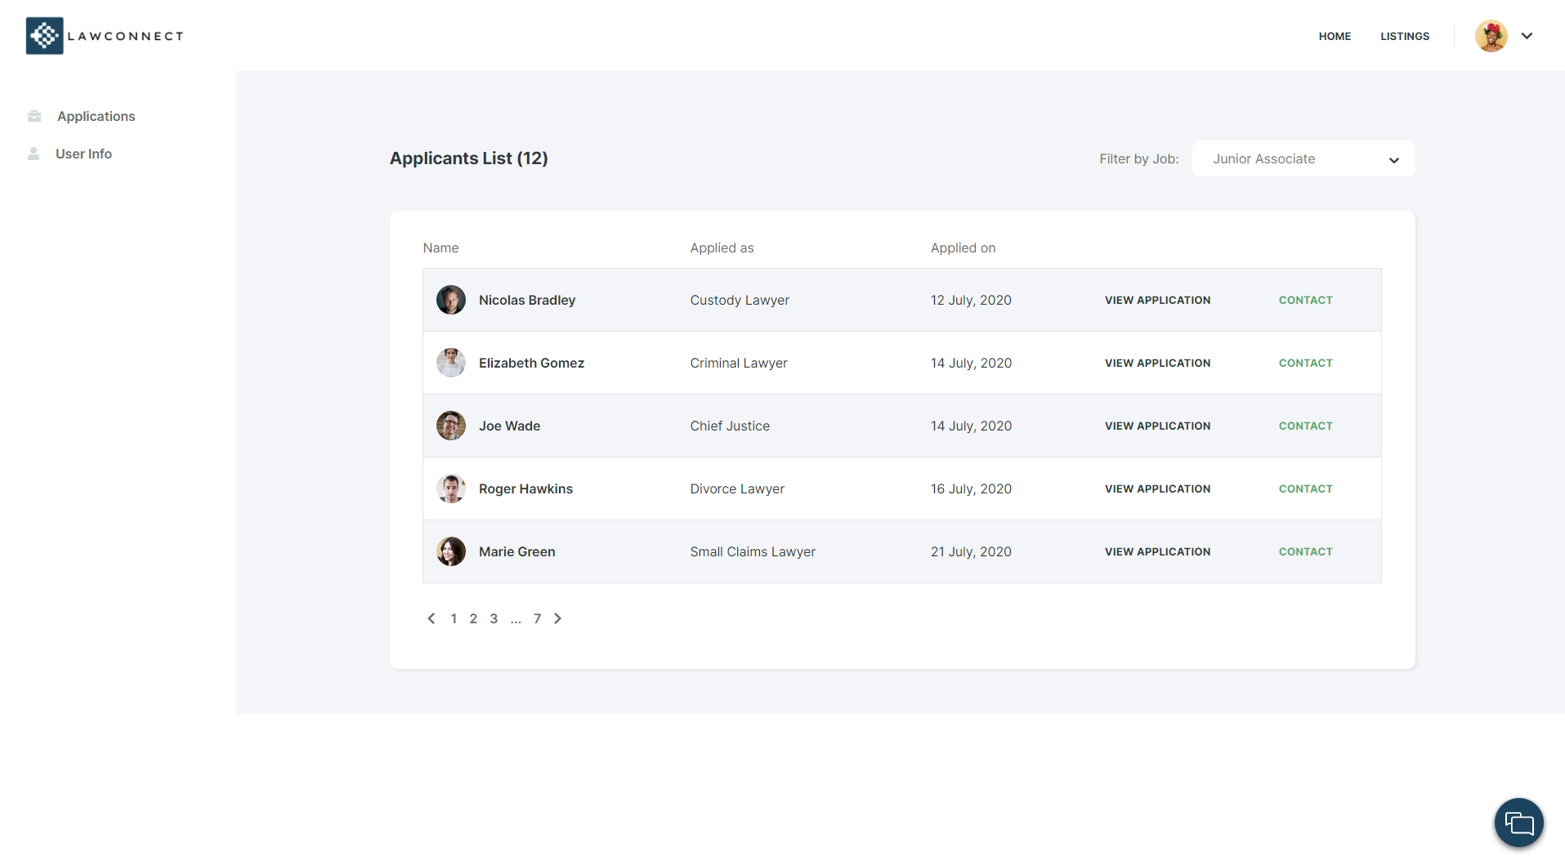Click the 16 July, 2020 date
The image size is (1565, 861).
point(971,488)
